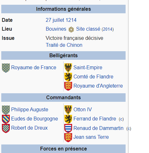This screenshot has width=149, height=153.
Task: Follow the Traité de Chinon link
Action: [x=64, y=45]
